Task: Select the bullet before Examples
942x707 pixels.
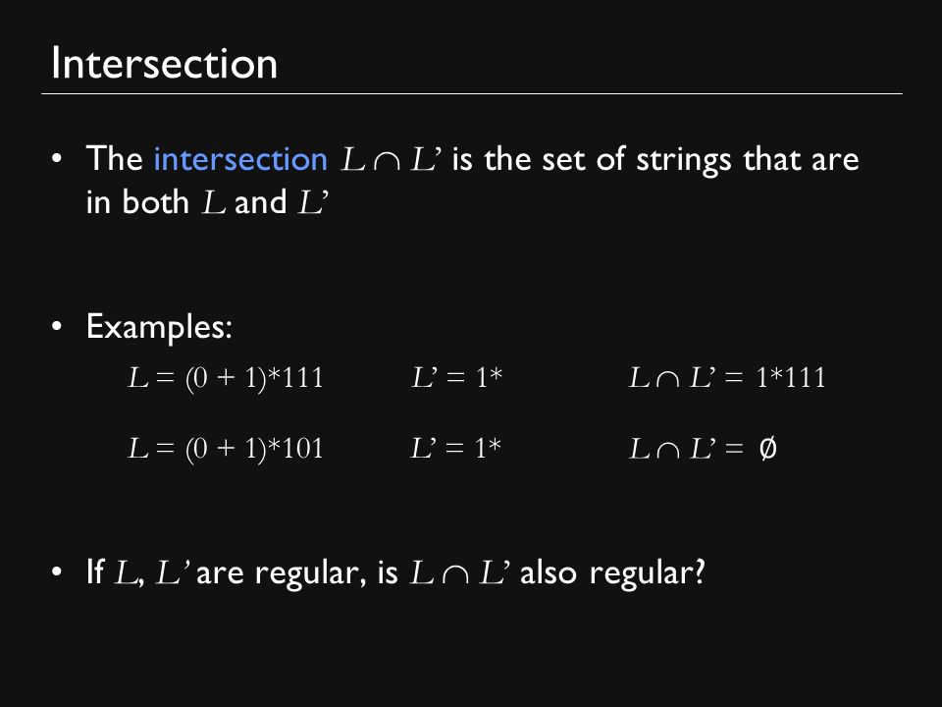Action: click(x=57, y=326)
